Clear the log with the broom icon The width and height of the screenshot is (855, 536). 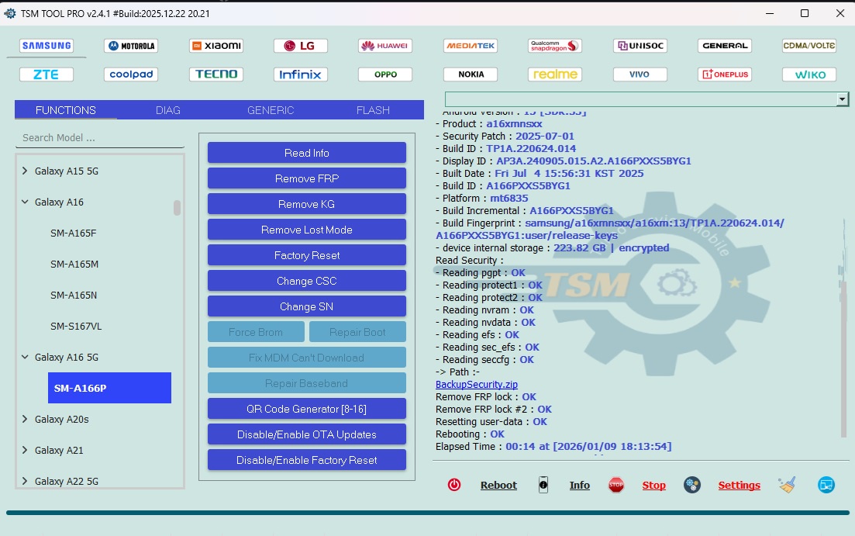(x=788, y=485)
